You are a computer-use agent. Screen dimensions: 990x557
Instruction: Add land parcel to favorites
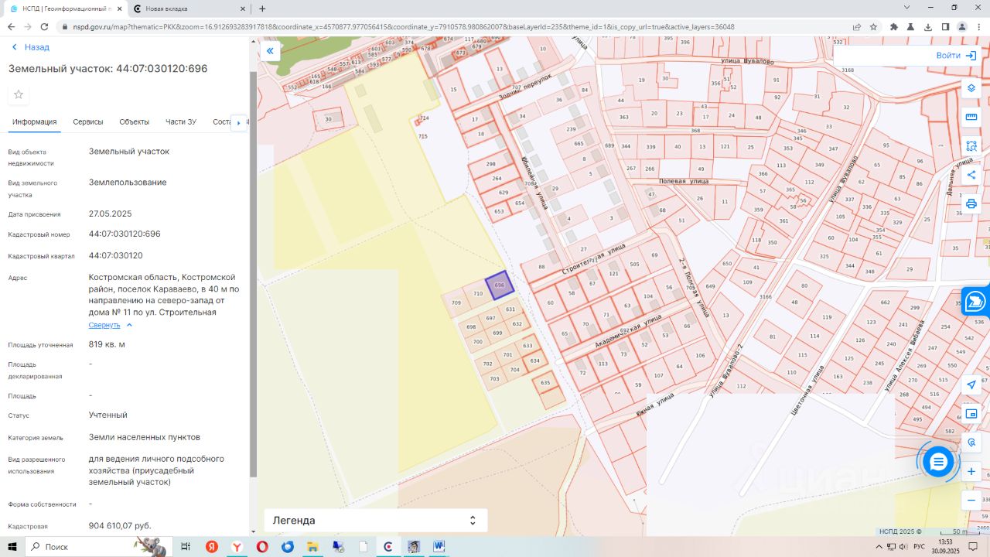tap(19, 94)
